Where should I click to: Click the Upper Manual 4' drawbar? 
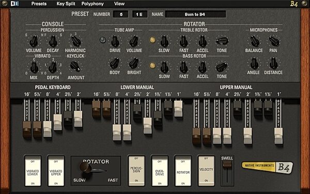click(x=227, y=136)
